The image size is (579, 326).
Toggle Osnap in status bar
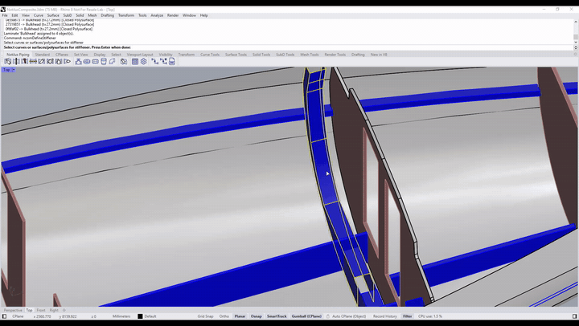[x=257, y=316]
